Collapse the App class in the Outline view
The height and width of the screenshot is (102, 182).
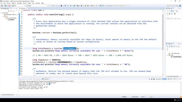pyautogui.click(x=167, y=55)
